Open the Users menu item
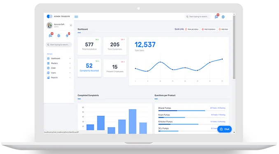The height and width of the screenshot is (154, 279). [x=59, y=73]
